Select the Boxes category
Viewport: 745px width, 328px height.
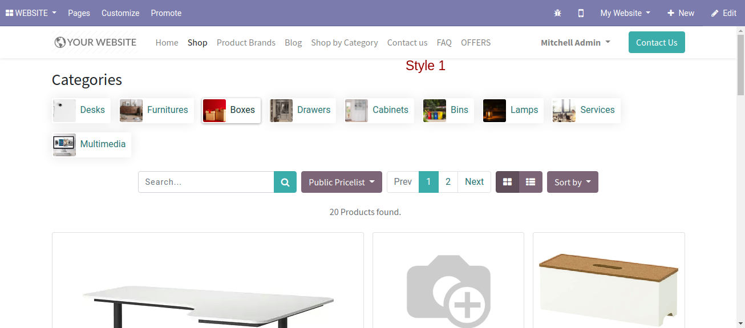pyautogui.click(x=231, y=110)
